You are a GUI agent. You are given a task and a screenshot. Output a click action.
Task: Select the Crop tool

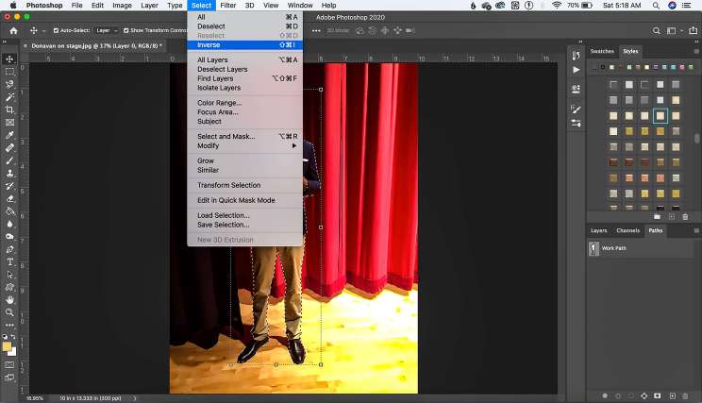pyautogui.click(x=9, y=109)
